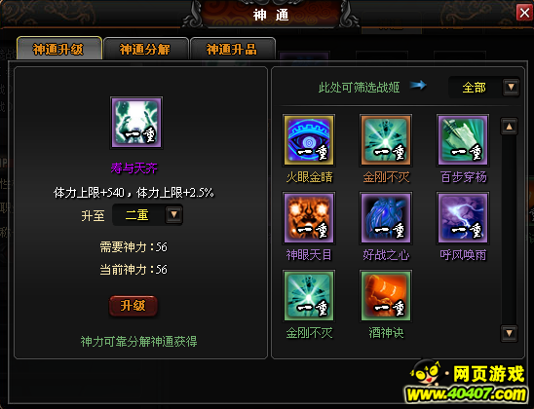This screenshot has width=534, height=409.
Task: Choose the 呼风唤雨 lightning skill icon
Action: tap(463, 218)
